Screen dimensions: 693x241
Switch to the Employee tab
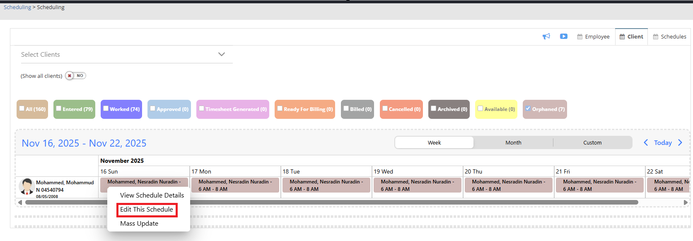point(593,37)
